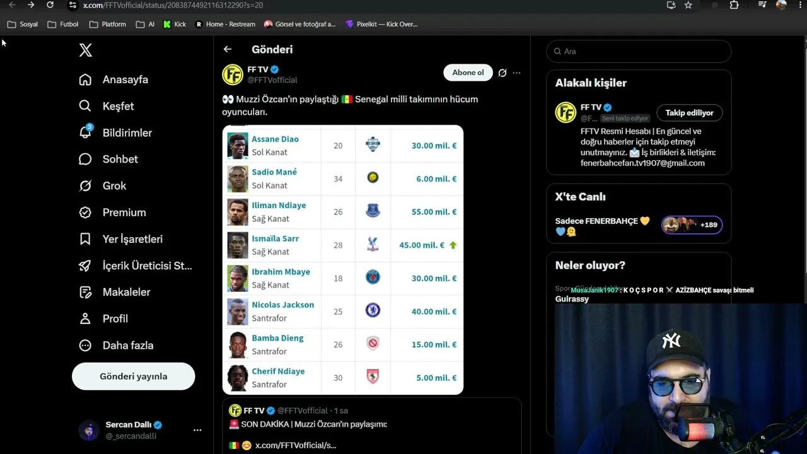Open Keşfet search icon in sidebar

point(85,106)
